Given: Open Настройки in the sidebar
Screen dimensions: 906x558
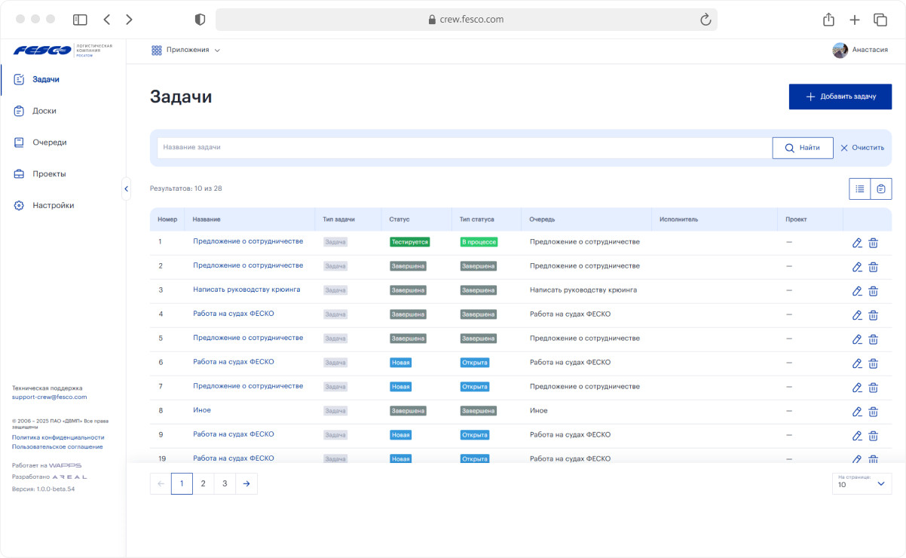Looking at the screenshot, I should (x=53, y=205).
